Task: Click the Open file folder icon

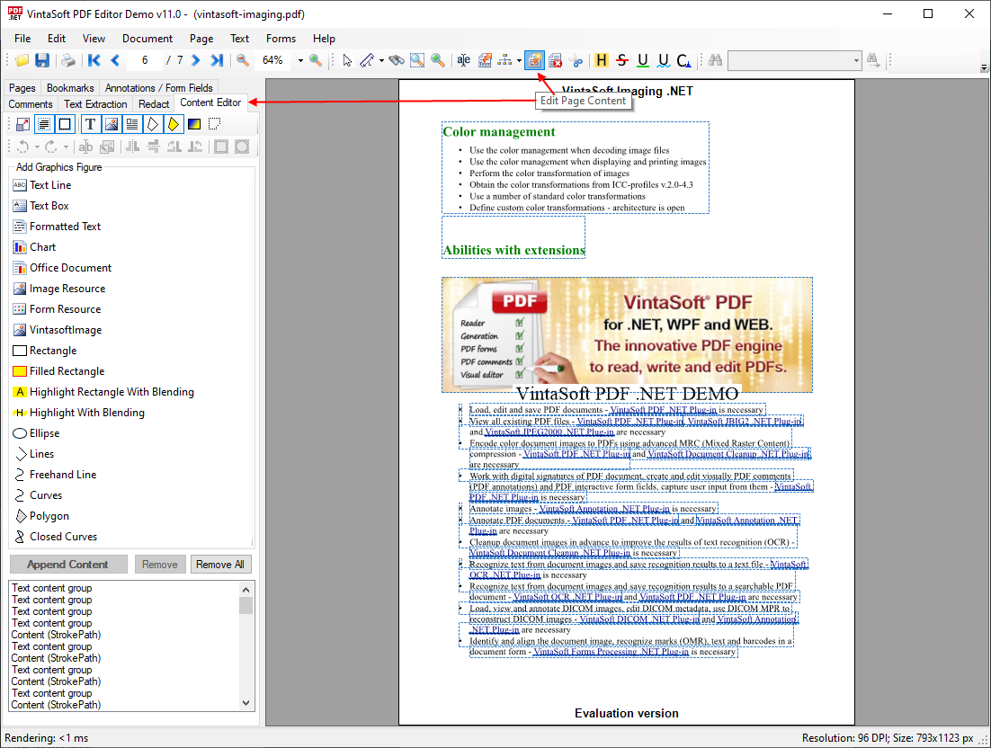Action: pyautogui.click(x=22, y=60)
